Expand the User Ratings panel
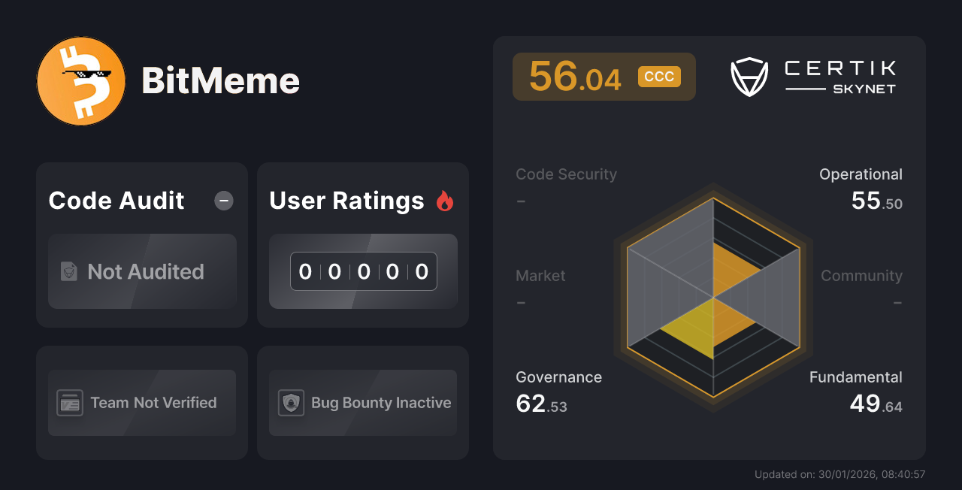The image size is (962, 490). (362, 244)
